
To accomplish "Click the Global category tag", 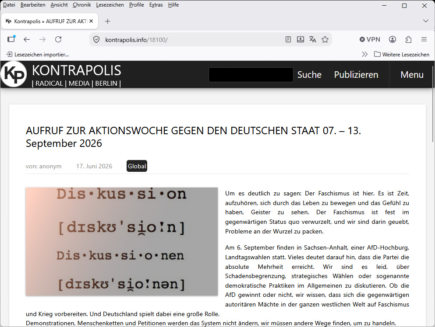I will point(137,166).
